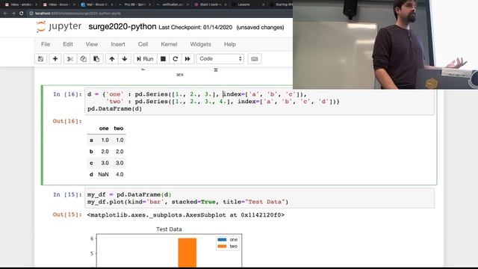Screen dimensions: 478x269
Task: Restart and rerun all with fast-forward icon
Action: (187, 59)
